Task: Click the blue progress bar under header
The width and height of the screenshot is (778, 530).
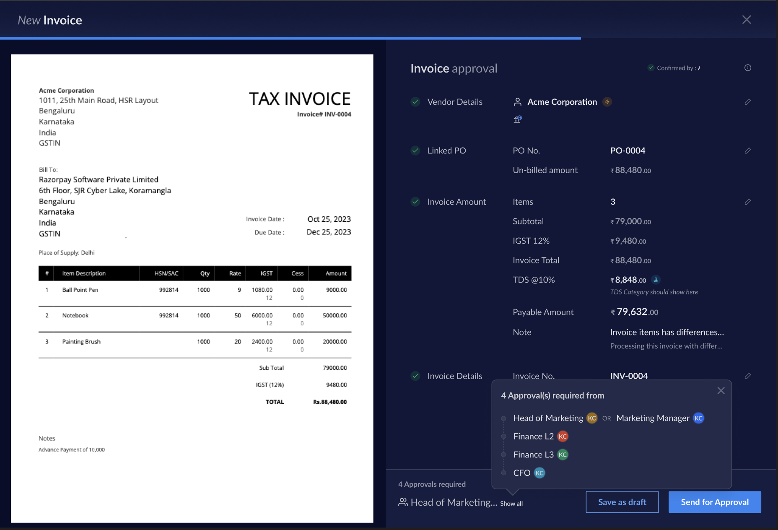Action: click(x=290, y=39)
